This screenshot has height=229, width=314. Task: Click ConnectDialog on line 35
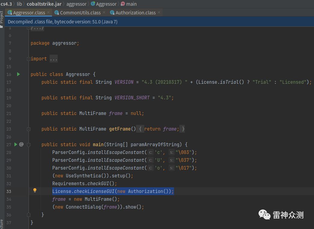click(x=83, y=207)
